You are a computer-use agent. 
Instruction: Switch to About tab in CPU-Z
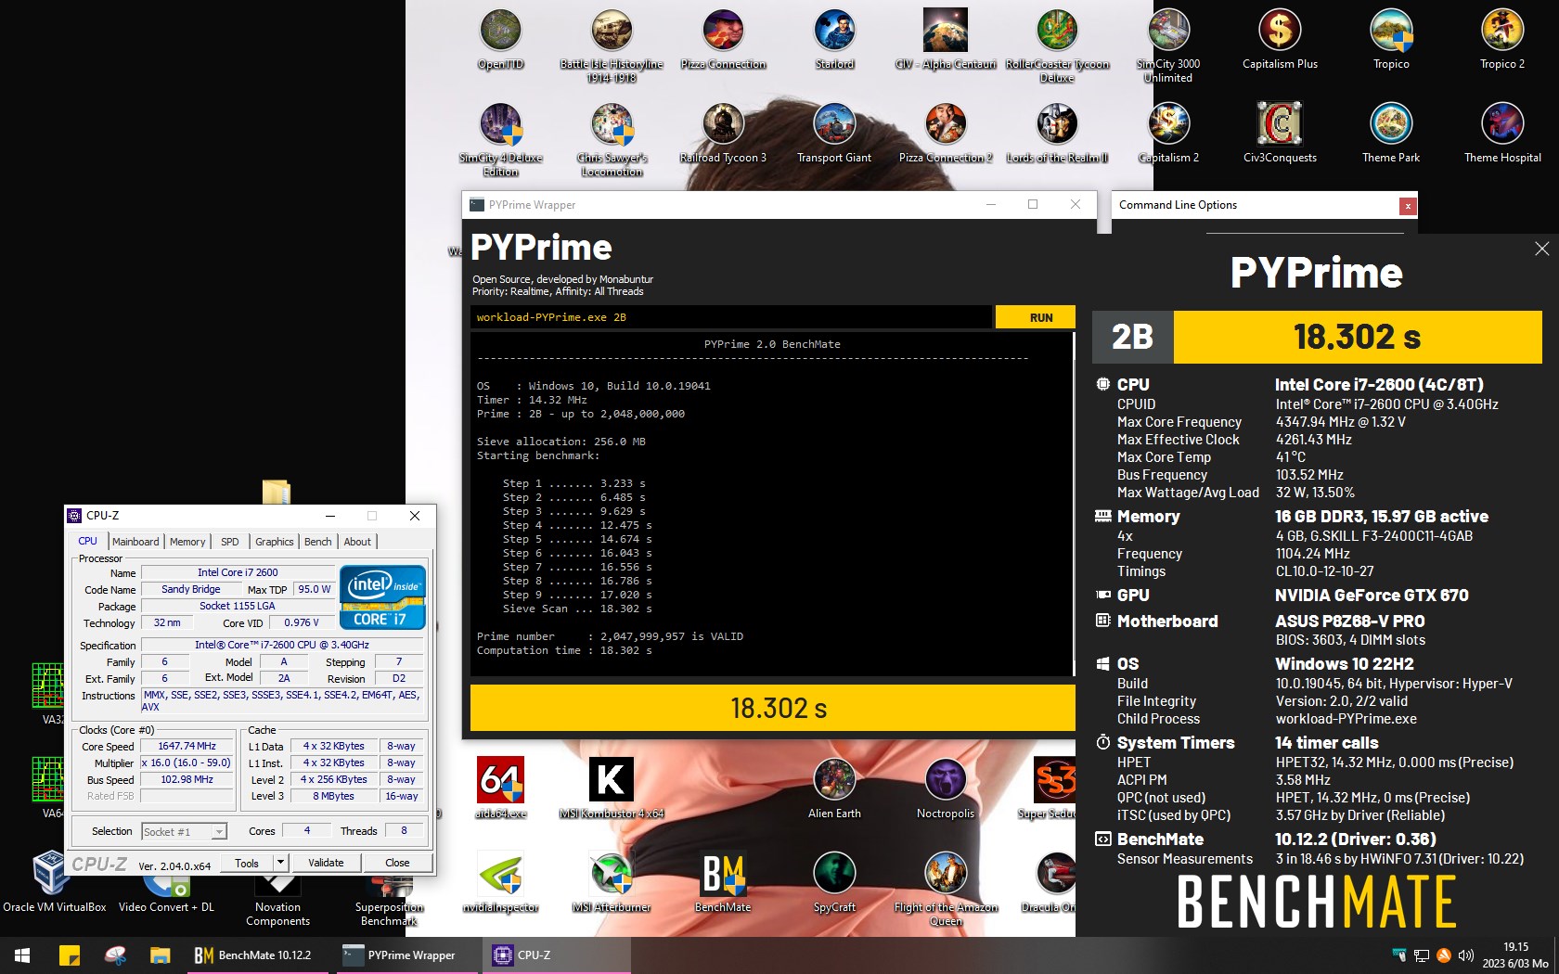(x=357, y=542)
